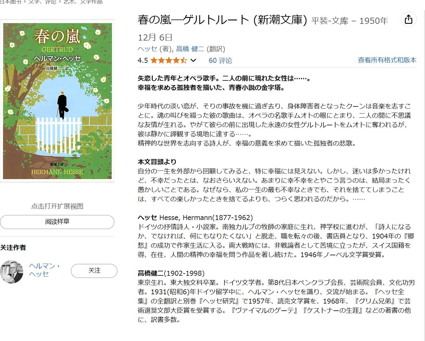Expand the rating breakdown chevron

[193, 60]
